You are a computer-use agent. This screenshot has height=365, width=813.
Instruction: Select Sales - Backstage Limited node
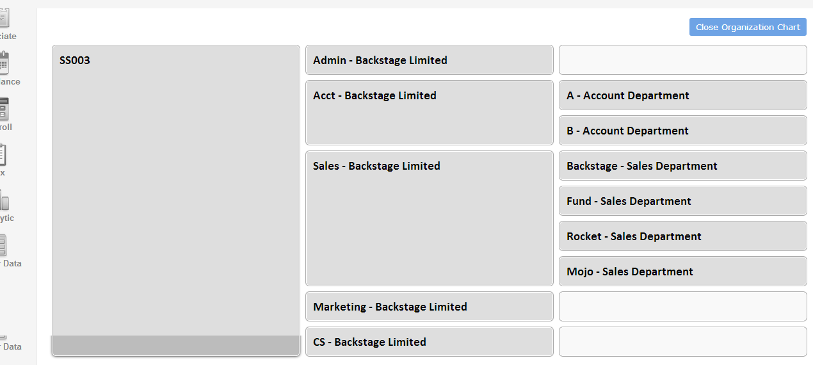pos(430,218)
